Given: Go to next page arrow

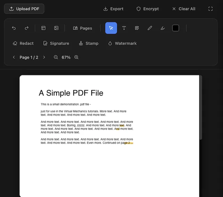Looking at the screenshot, I should (44, 57).
